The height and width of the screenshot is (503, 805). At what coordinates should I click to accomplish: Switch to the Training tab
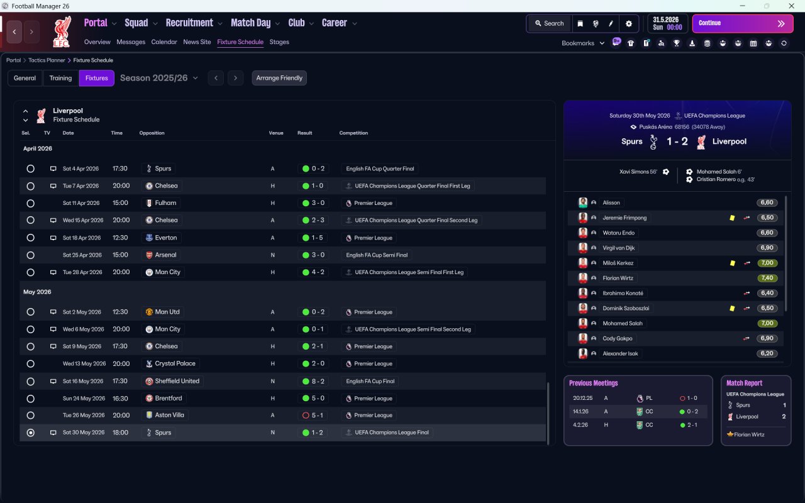click(60, 78)
